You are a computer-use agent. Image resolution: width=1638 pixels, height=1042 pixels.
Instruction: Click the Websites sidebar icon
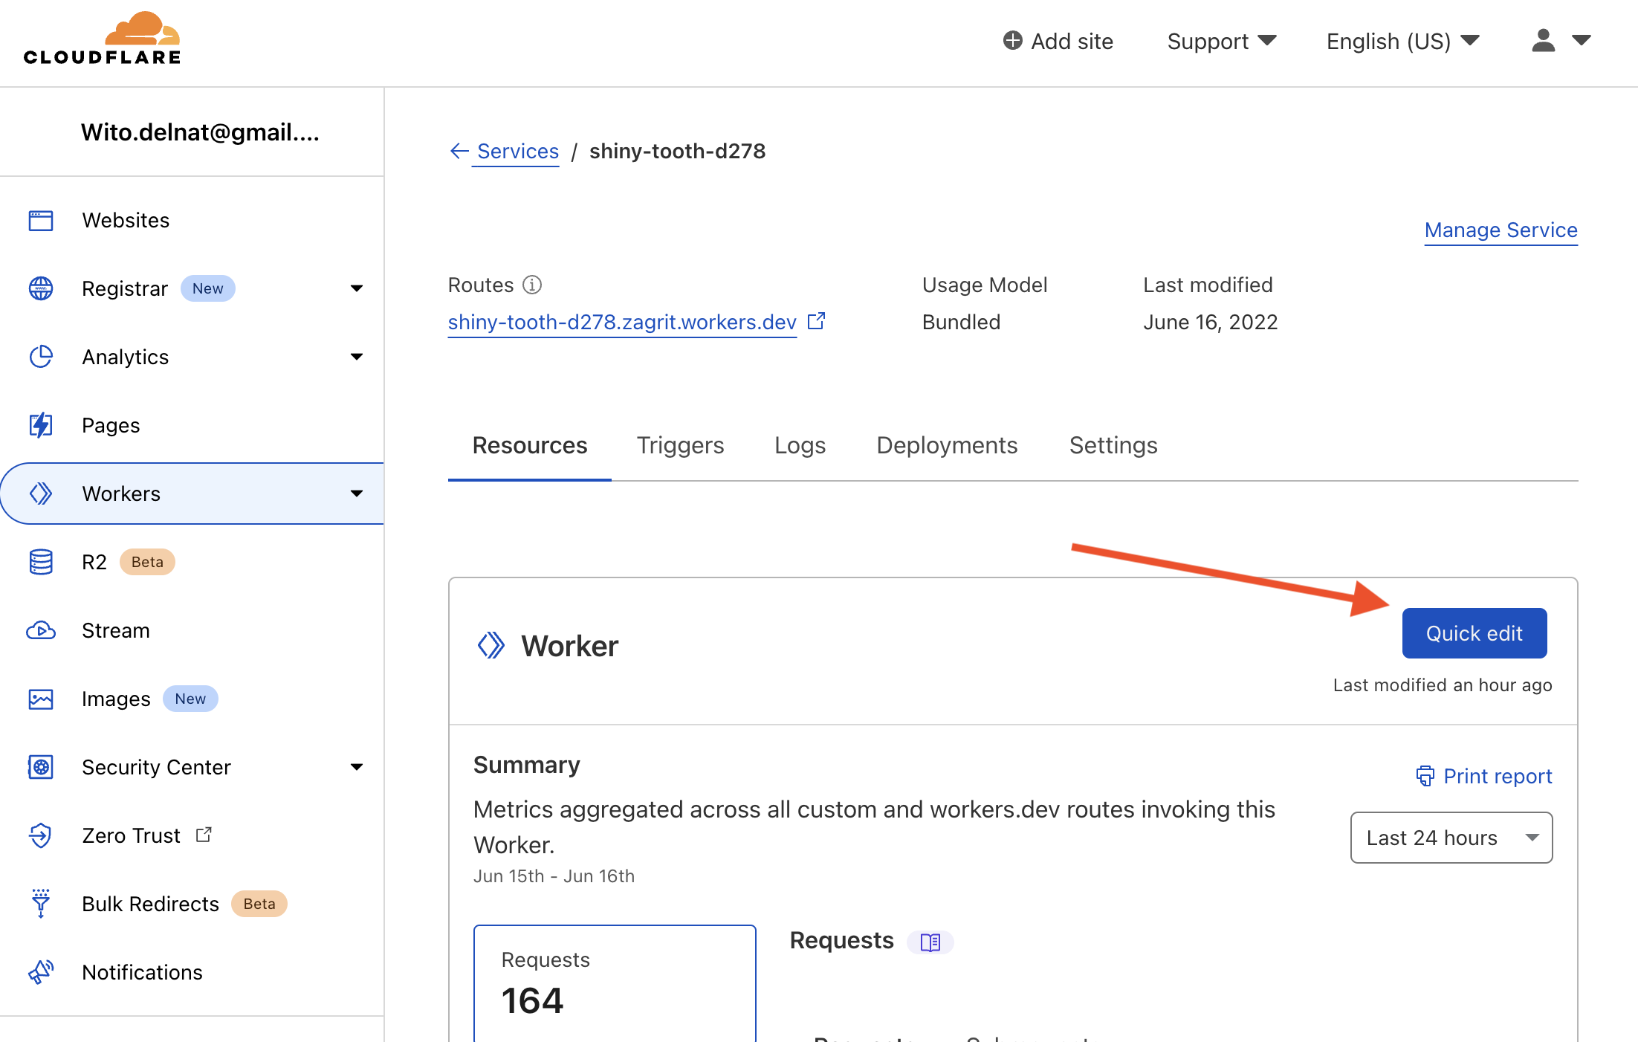41,221
